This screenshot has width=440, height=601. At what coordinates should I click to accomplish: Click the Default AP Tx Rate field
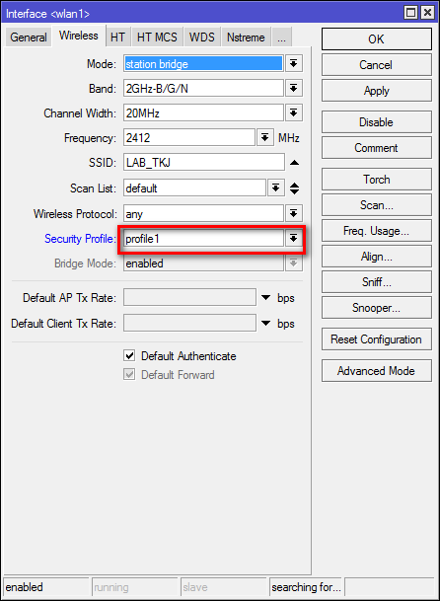[x=189, y=297]
